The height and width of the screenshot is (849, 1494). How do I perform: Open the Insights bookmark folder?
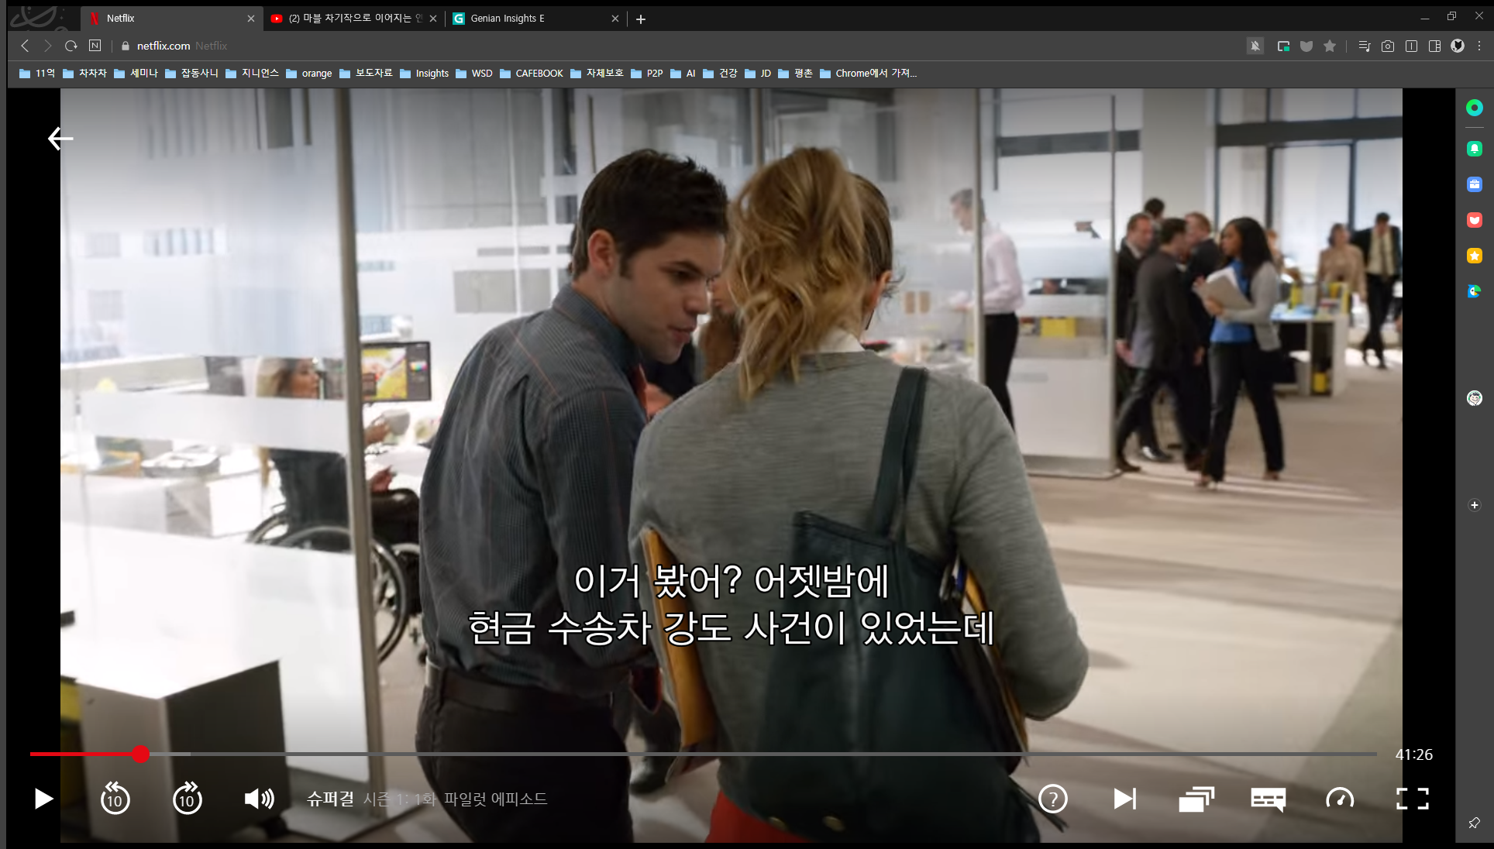pyautogui.click(x=425, y=74)
